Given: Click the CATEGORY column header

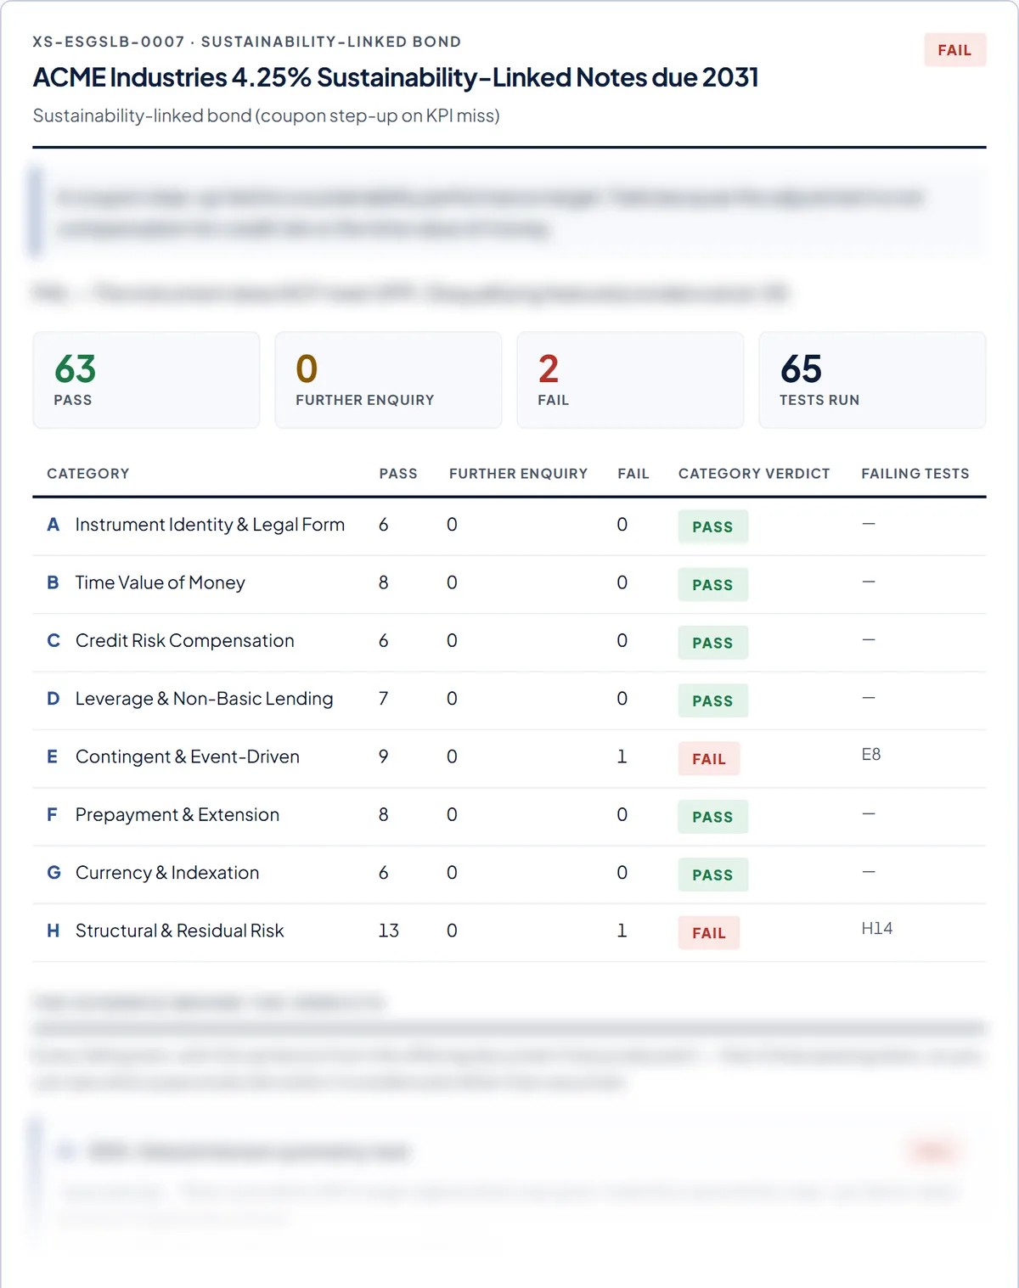Looking at the screenshot, I should [88, 474].
